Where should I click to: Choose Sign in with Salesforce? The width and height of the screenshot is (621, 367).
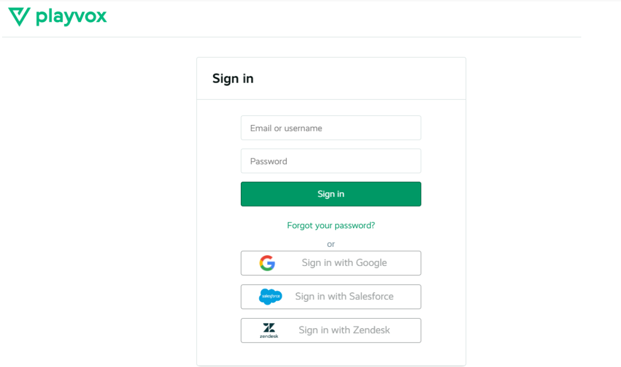[331, 297]
